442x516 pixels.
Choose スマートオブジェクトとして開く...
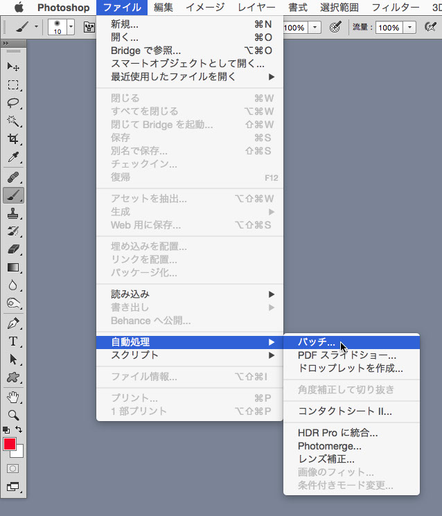(x=190, y=64)
